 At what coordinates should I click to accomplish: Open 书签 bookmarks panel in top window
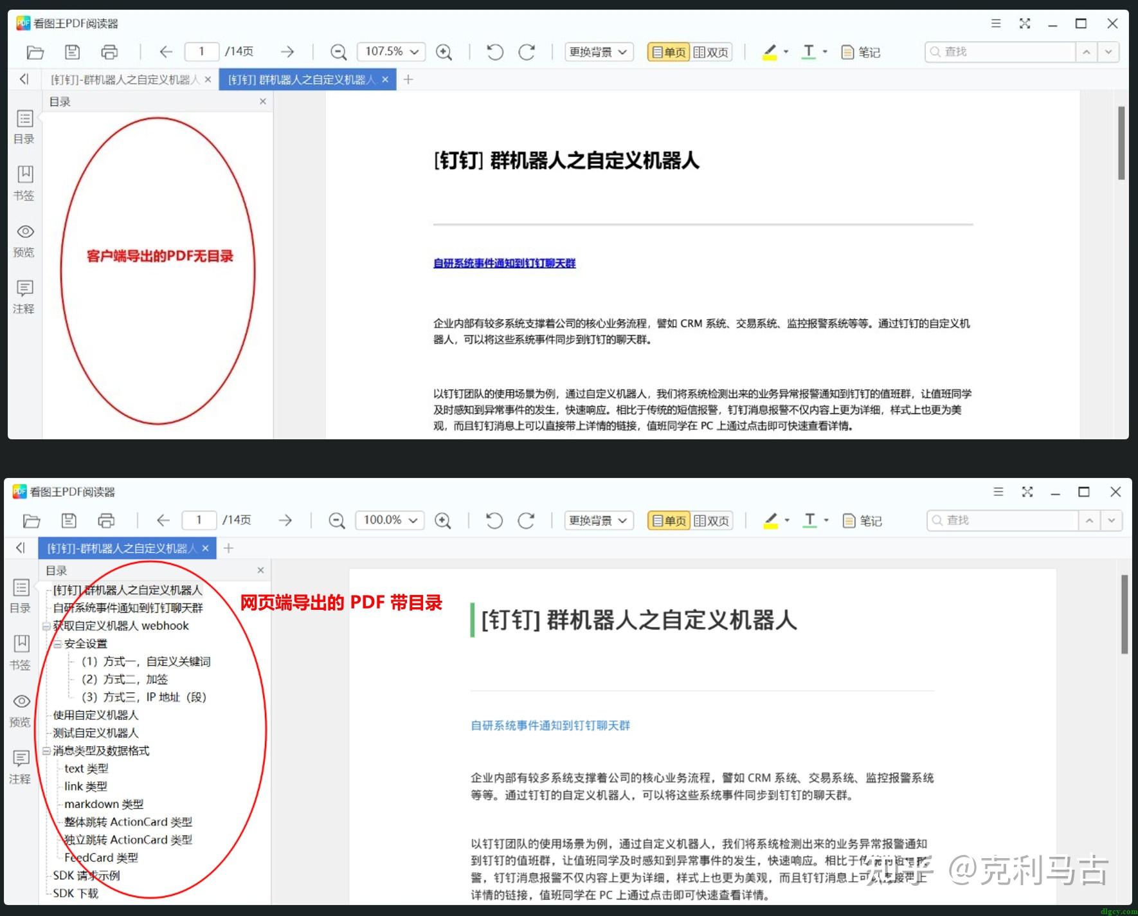tap(24, 183)
